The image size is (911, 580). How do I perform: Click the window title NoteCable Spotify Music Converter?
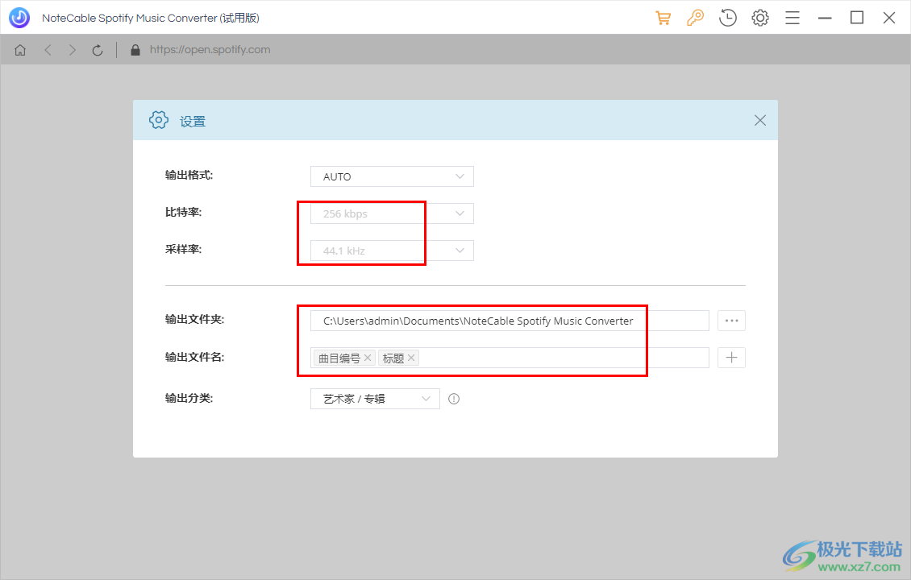point(151,18)
